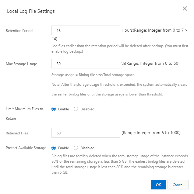Screen dimensions: 194x194
Task: Confirm settings with the OK button
Action: (158, 185)
